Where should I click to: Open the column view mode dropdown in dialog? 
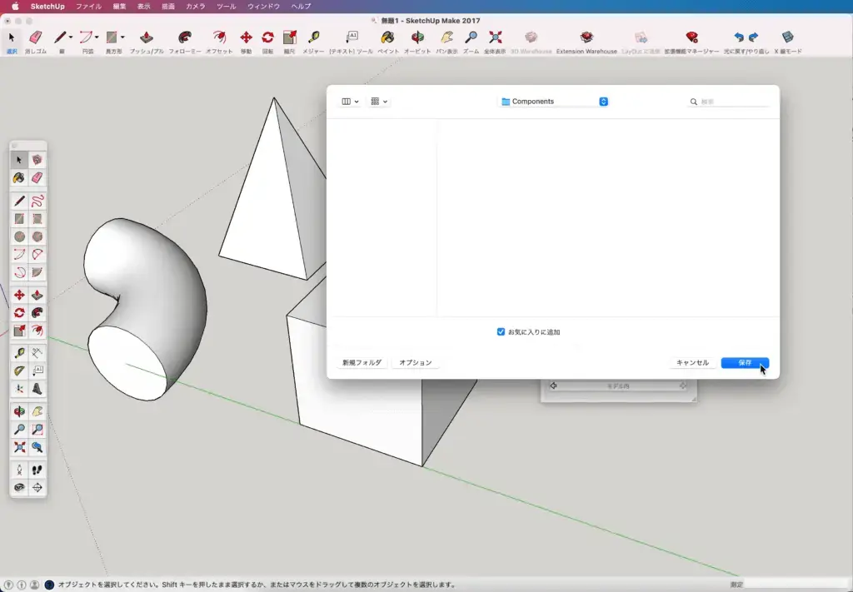pos(350,102)
